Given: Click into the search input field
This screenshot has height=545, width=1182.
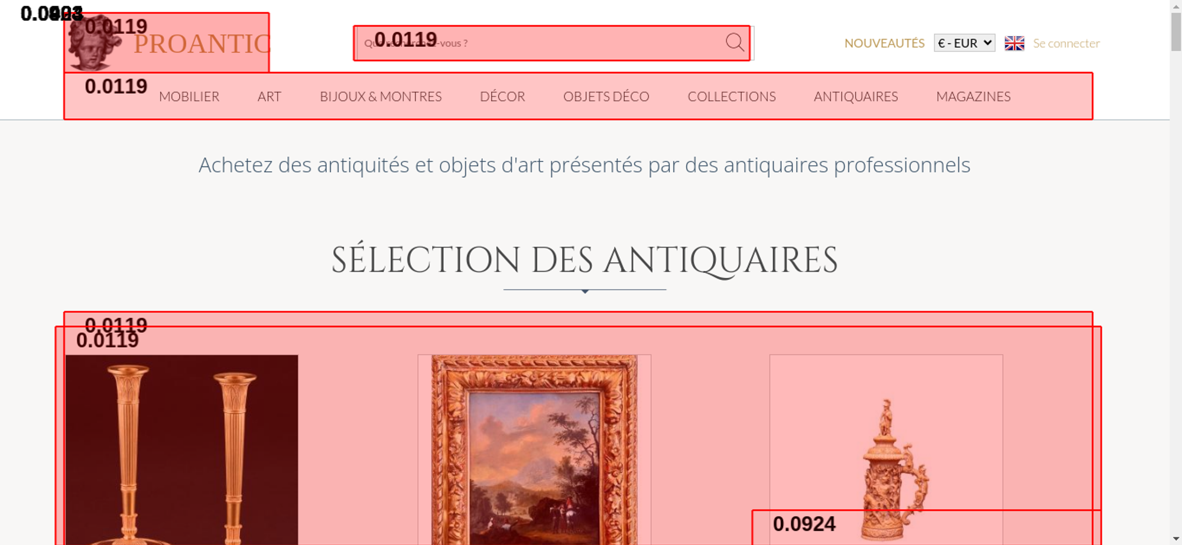Looking at the screenshot, I should click(540, 43).
